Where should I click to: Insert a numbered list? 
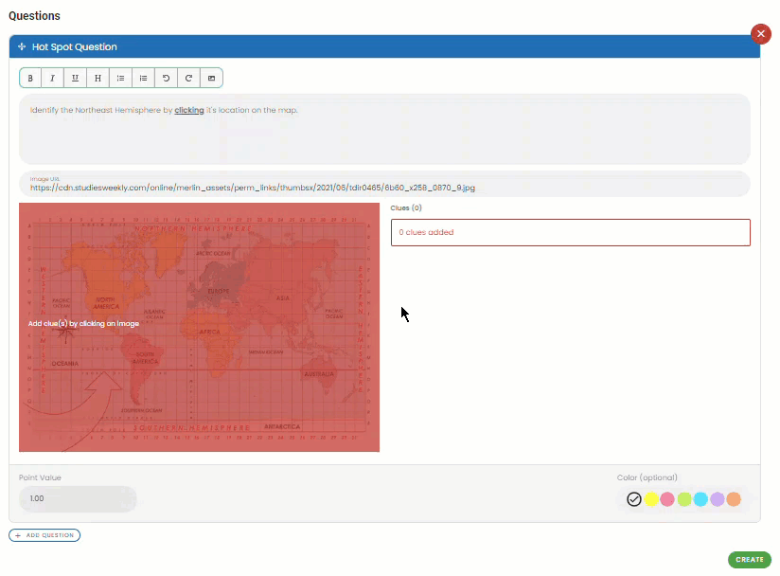143,78
